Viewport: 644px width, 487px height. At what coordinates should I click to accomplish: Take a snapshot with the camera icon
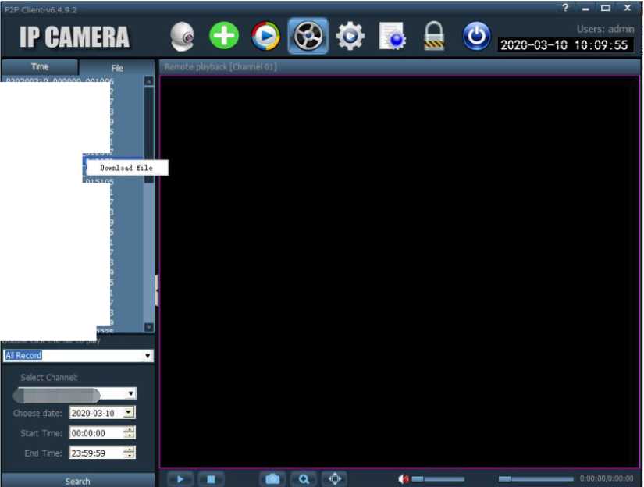[272, 479]
